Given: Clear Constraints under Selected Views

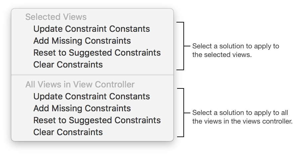Looking at the screenshot, I should (68, 65).
